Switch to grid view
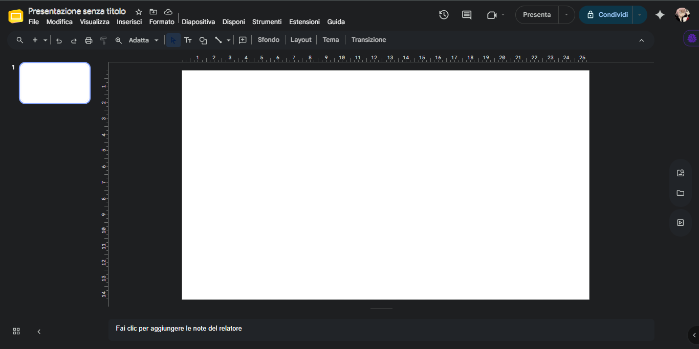This screenshot has width=699, height=349. coord(16,331)
